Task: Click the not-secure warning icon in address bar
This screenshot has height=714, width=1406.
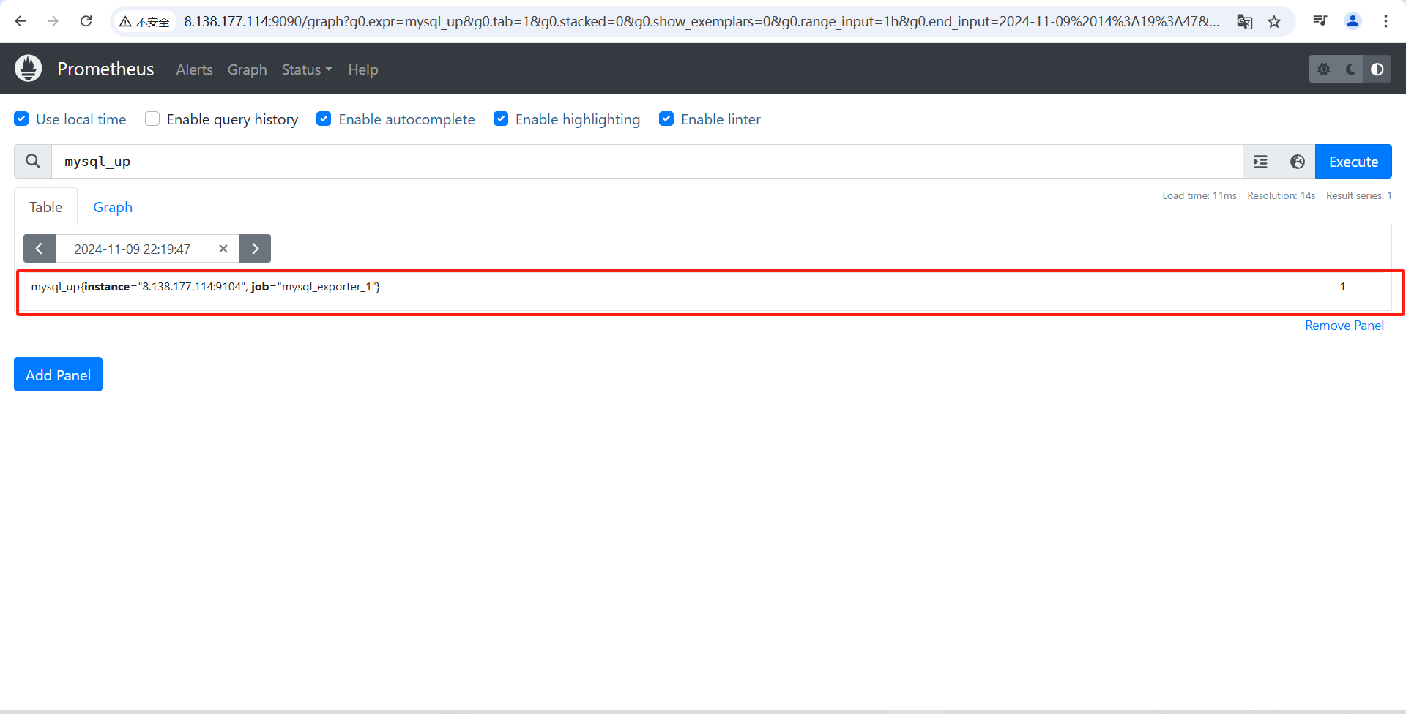Action: [x=125, y=22]
